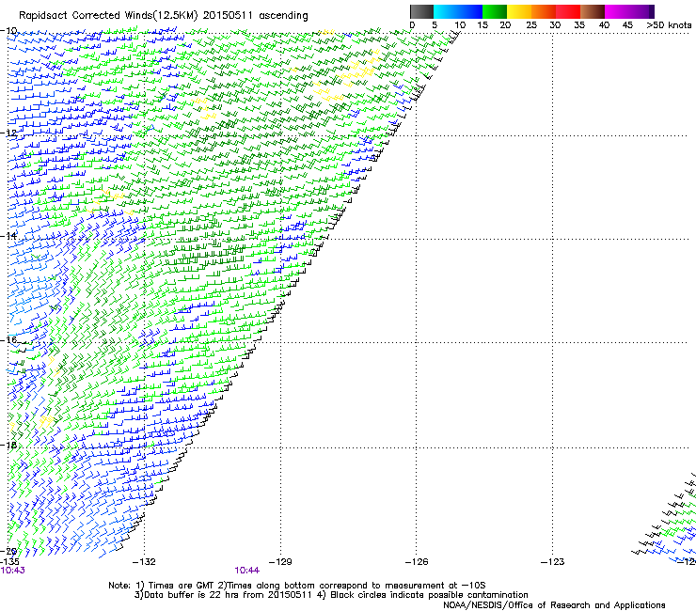Click the -129 longitude axis label
Viewport: 696px width, 611px height.
click(280, 562)
